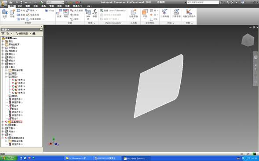
Task: Select the 配合:4 constraint in tree
Action: click(15, 106)
